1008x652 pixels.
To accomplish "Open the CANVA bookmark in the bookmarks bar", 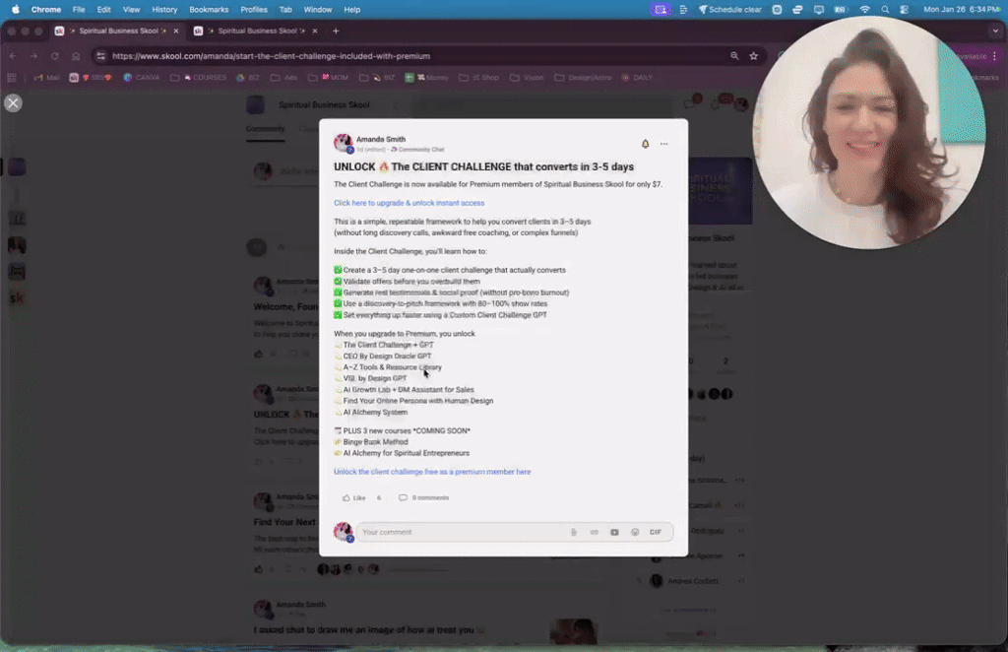I will click(x=144, y=77).
